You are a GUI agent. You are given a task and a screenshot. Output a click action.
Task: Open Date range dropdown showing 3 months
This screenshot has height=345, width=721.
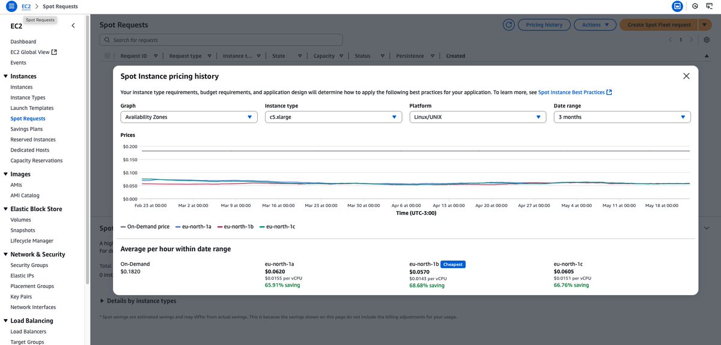click(x=622, y=117)
